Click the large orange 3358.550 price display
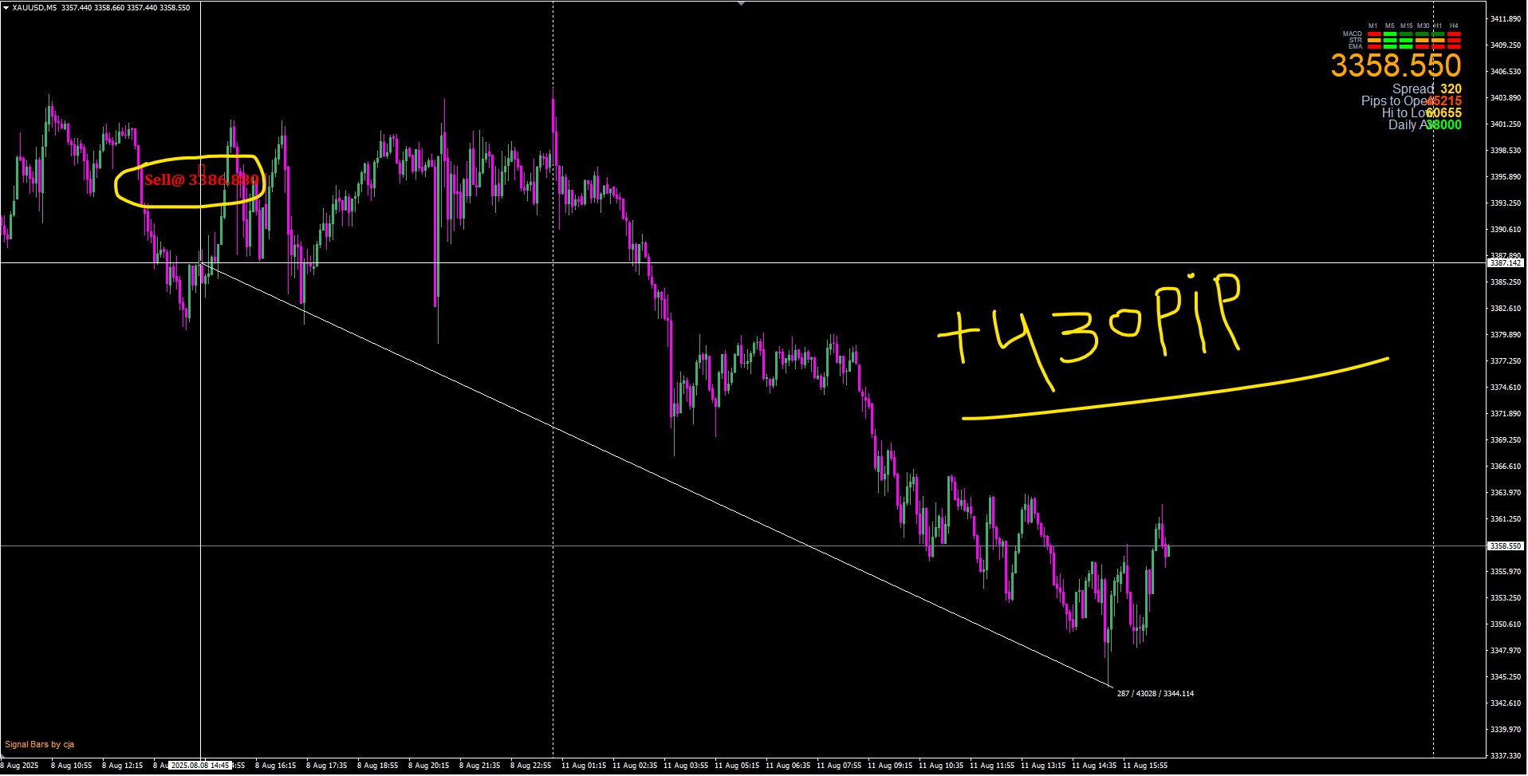This screenshot has height=776, width=1528. pos(1395,66)
